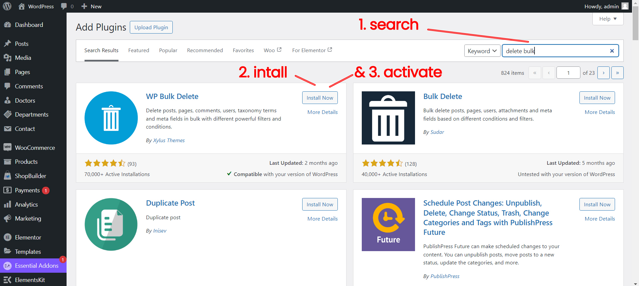Click the WordPress logo icon in the admin bar
The height and width of the screenshot is (286, 639).
coord(7,6)
